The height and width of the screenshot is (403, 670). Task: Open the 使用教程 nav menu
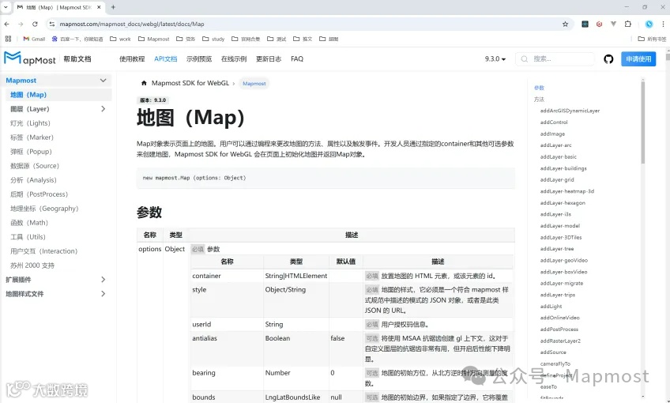[x=132, y=59]
